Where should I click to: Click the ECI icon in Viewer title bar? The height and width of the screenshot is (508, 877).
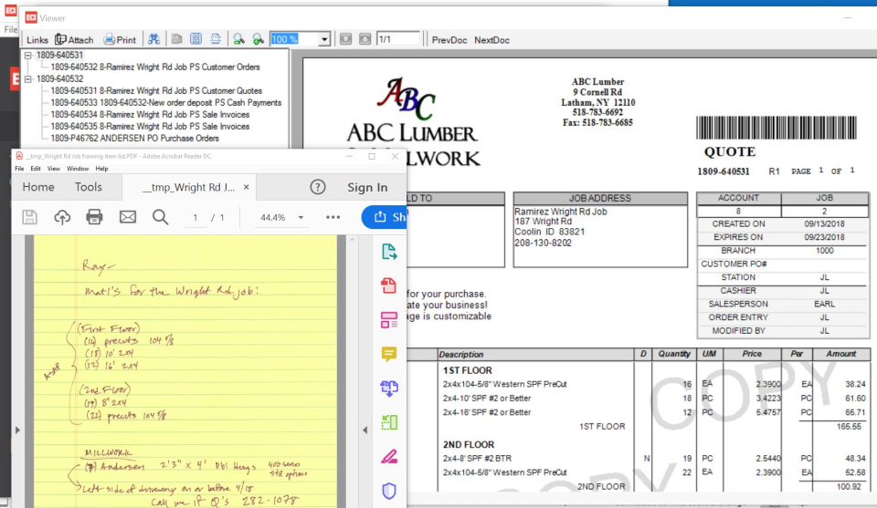31,18
